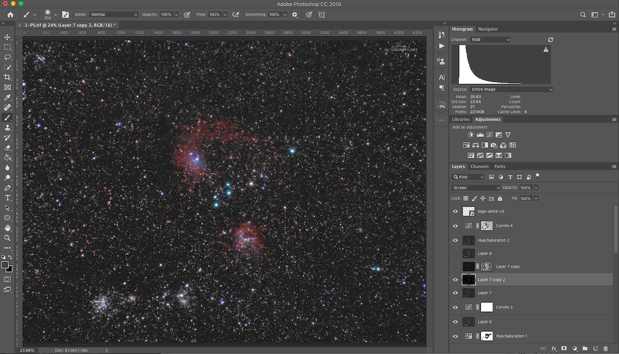The width and height of the screenshot is (619, 354).
Task: Open the Navigator panel tab
Action: (487, 29)
